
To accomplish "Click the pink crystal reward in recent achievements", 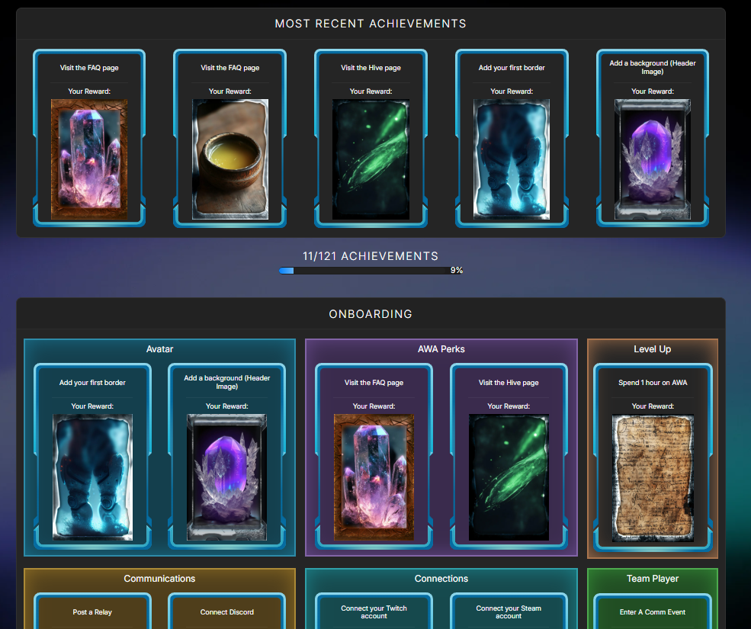I will pyautogui.click(x=89, y=159).
